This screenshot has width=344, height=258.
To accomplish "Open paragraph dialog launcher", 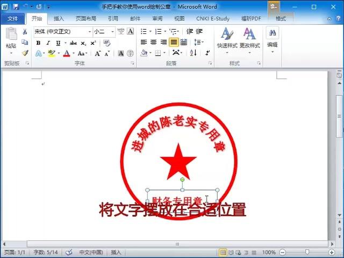I will (210, 64).
